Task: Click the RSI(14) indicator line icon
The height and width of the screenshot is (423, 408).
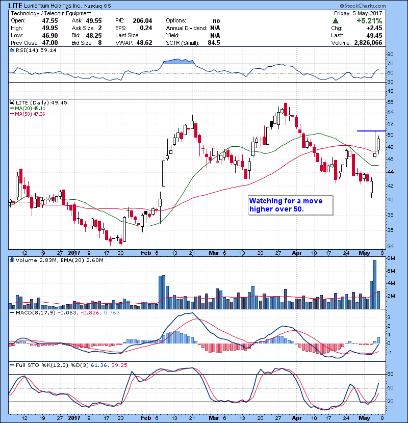Action: (x=12, y=50)
